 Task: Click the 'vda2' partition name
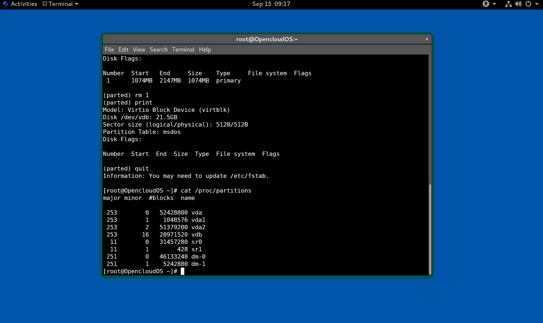coord(198,228)
